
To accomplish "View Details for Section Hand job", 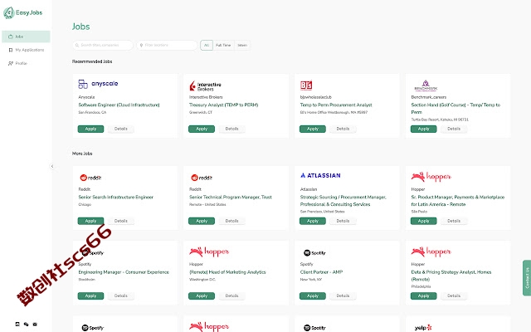I will pos(454,129).
